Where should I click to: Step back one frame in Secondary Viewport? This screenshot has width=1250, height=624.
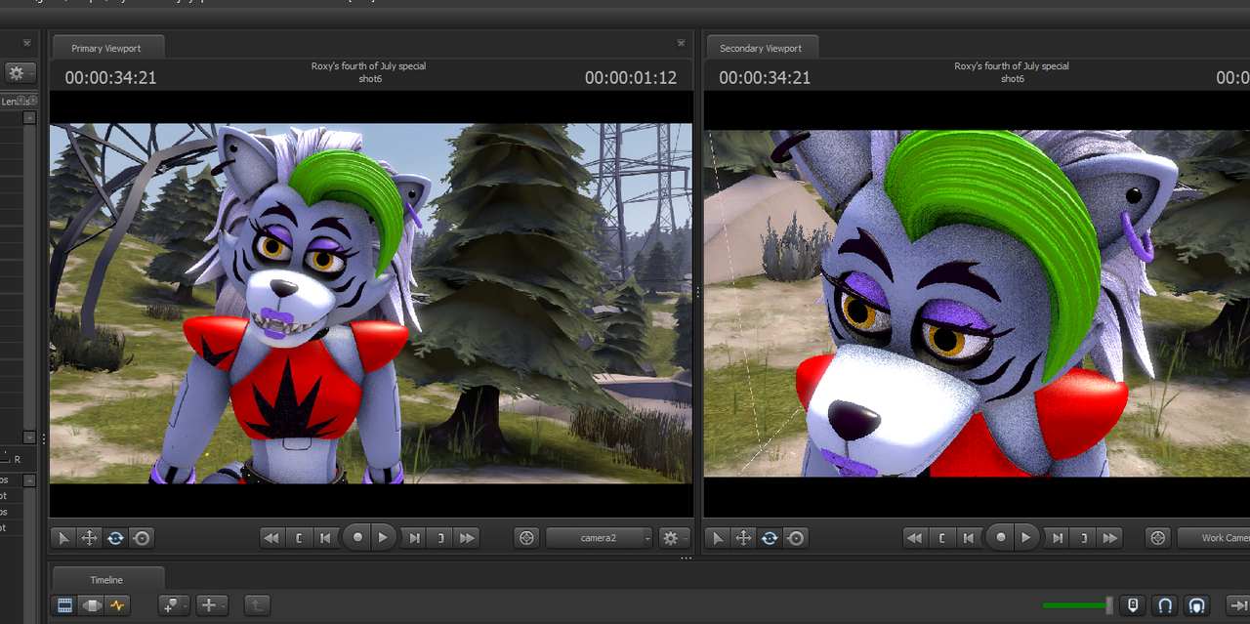coord(969,537)
